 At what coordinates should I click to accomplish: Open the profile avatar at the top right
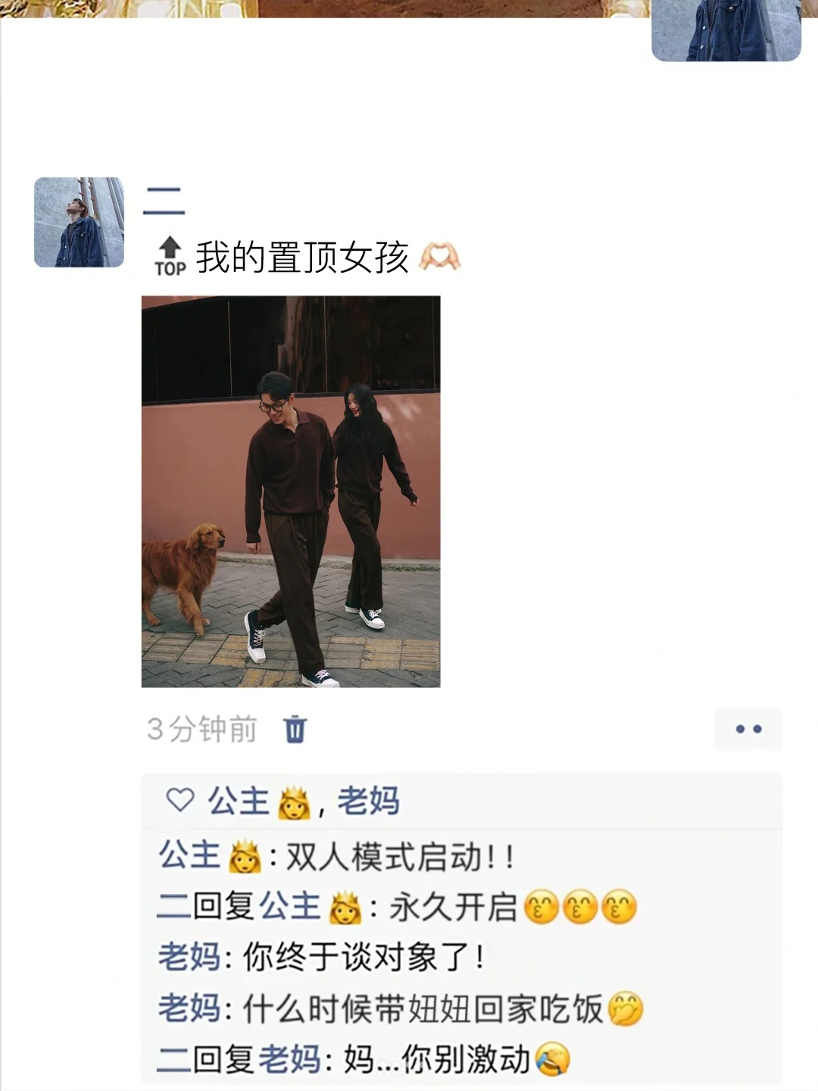coord(726,30)
